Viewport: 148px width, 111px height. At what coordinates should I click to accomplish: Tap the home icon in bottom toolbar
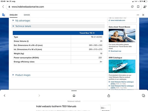click(x=74, y=96)
